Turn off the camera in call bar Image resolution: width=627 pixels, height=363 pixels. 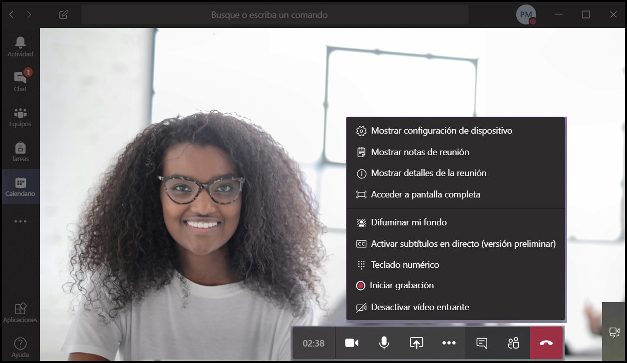(352, 343)
